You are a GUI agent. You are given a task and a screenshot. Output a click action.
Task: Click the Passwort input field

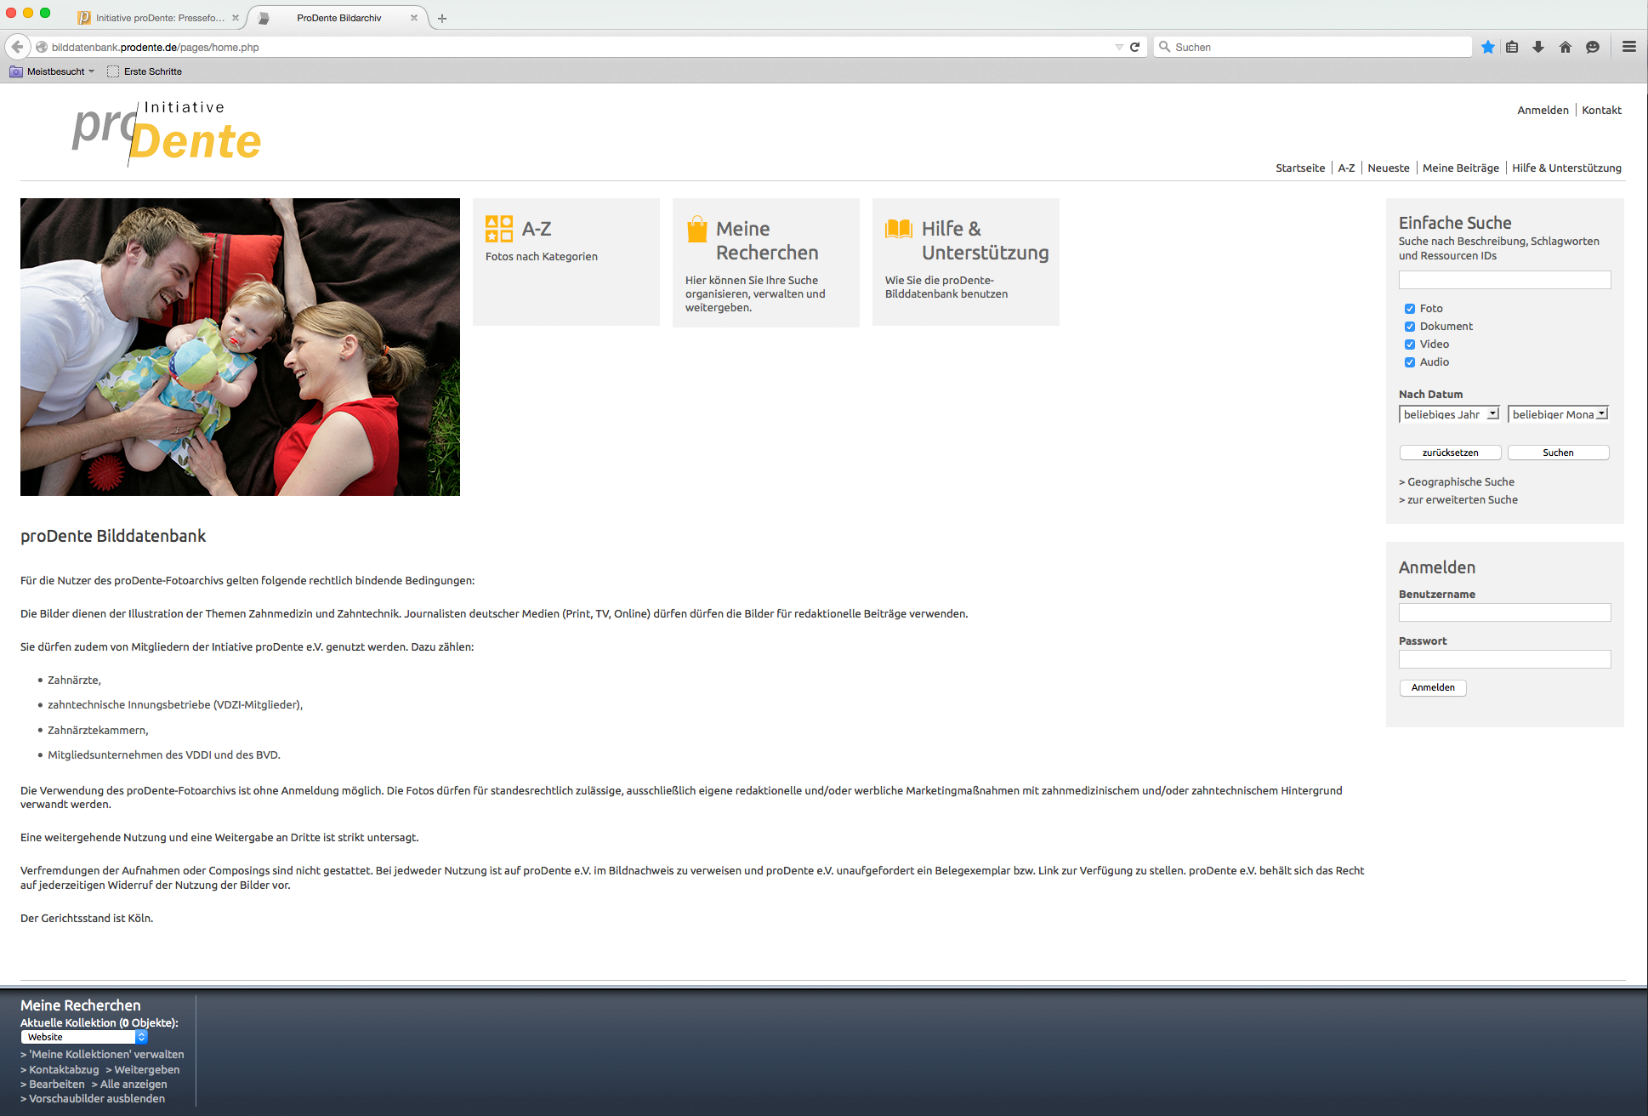[x=1504, y=659]
